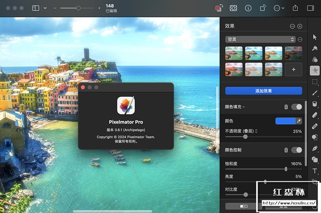Open the sidebar layout options chevron
The height and width of the screenshot is (213, 321).
[45, 8]
